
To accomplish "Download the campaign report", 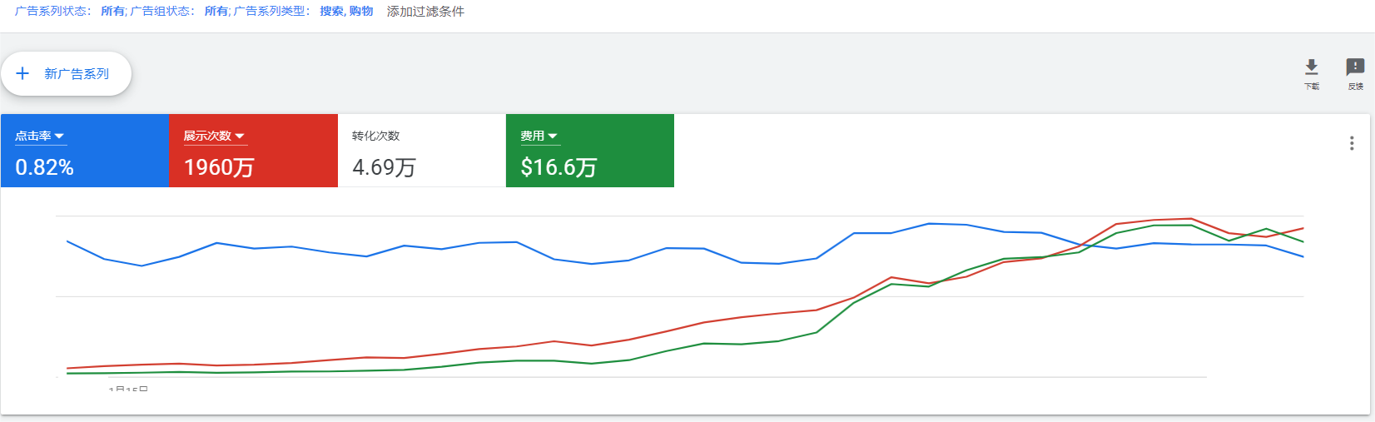I will click(1311, 73).
